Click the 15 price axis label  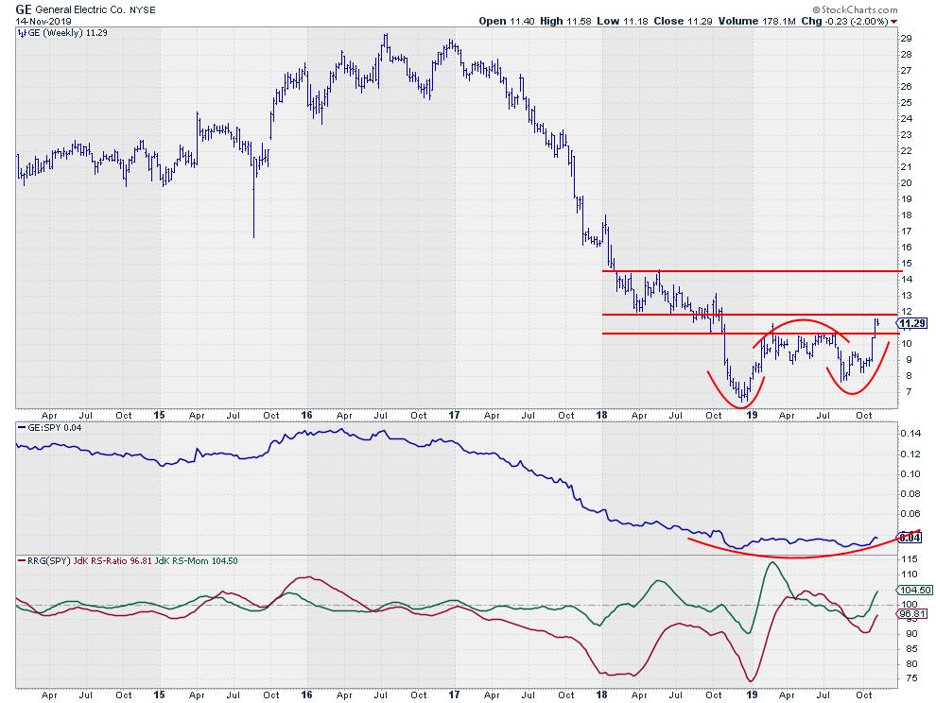point(906,264)
